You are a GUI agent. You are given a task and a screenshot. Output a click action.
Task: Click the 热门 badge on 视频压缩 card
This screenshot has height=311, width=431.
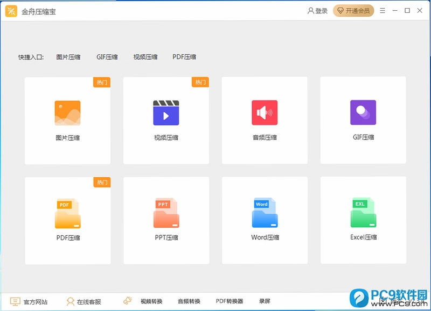200,82
